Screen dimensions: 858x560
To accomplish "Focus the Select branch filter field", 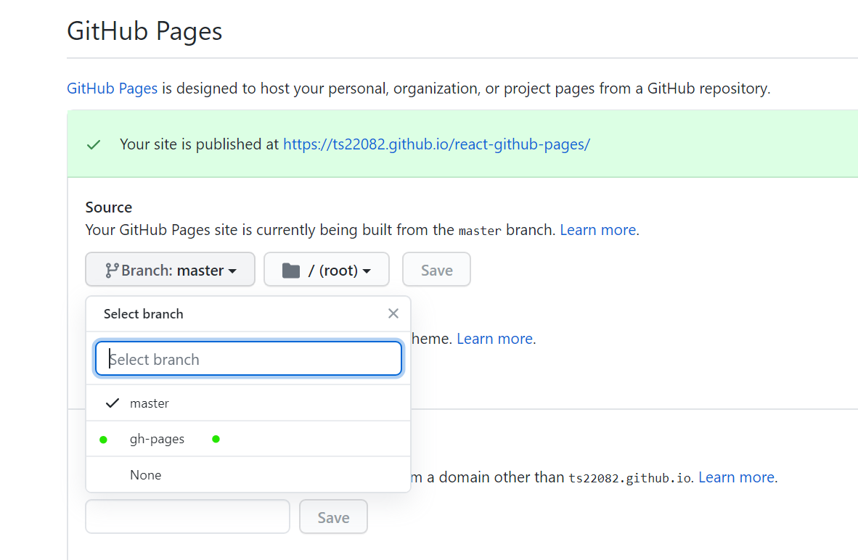I will click(x=249, y=359).
